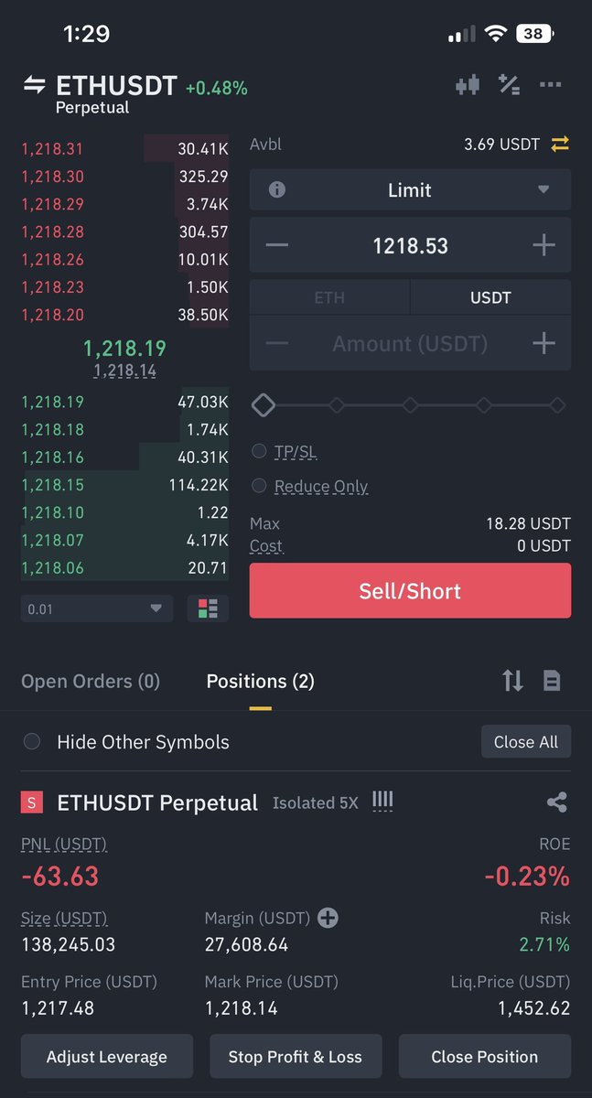Increase the 1218.53 price with the plus stepper

point(544,245)
